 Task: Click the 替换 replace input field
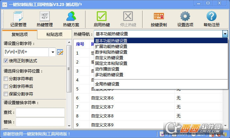click(x=40, y=122)
